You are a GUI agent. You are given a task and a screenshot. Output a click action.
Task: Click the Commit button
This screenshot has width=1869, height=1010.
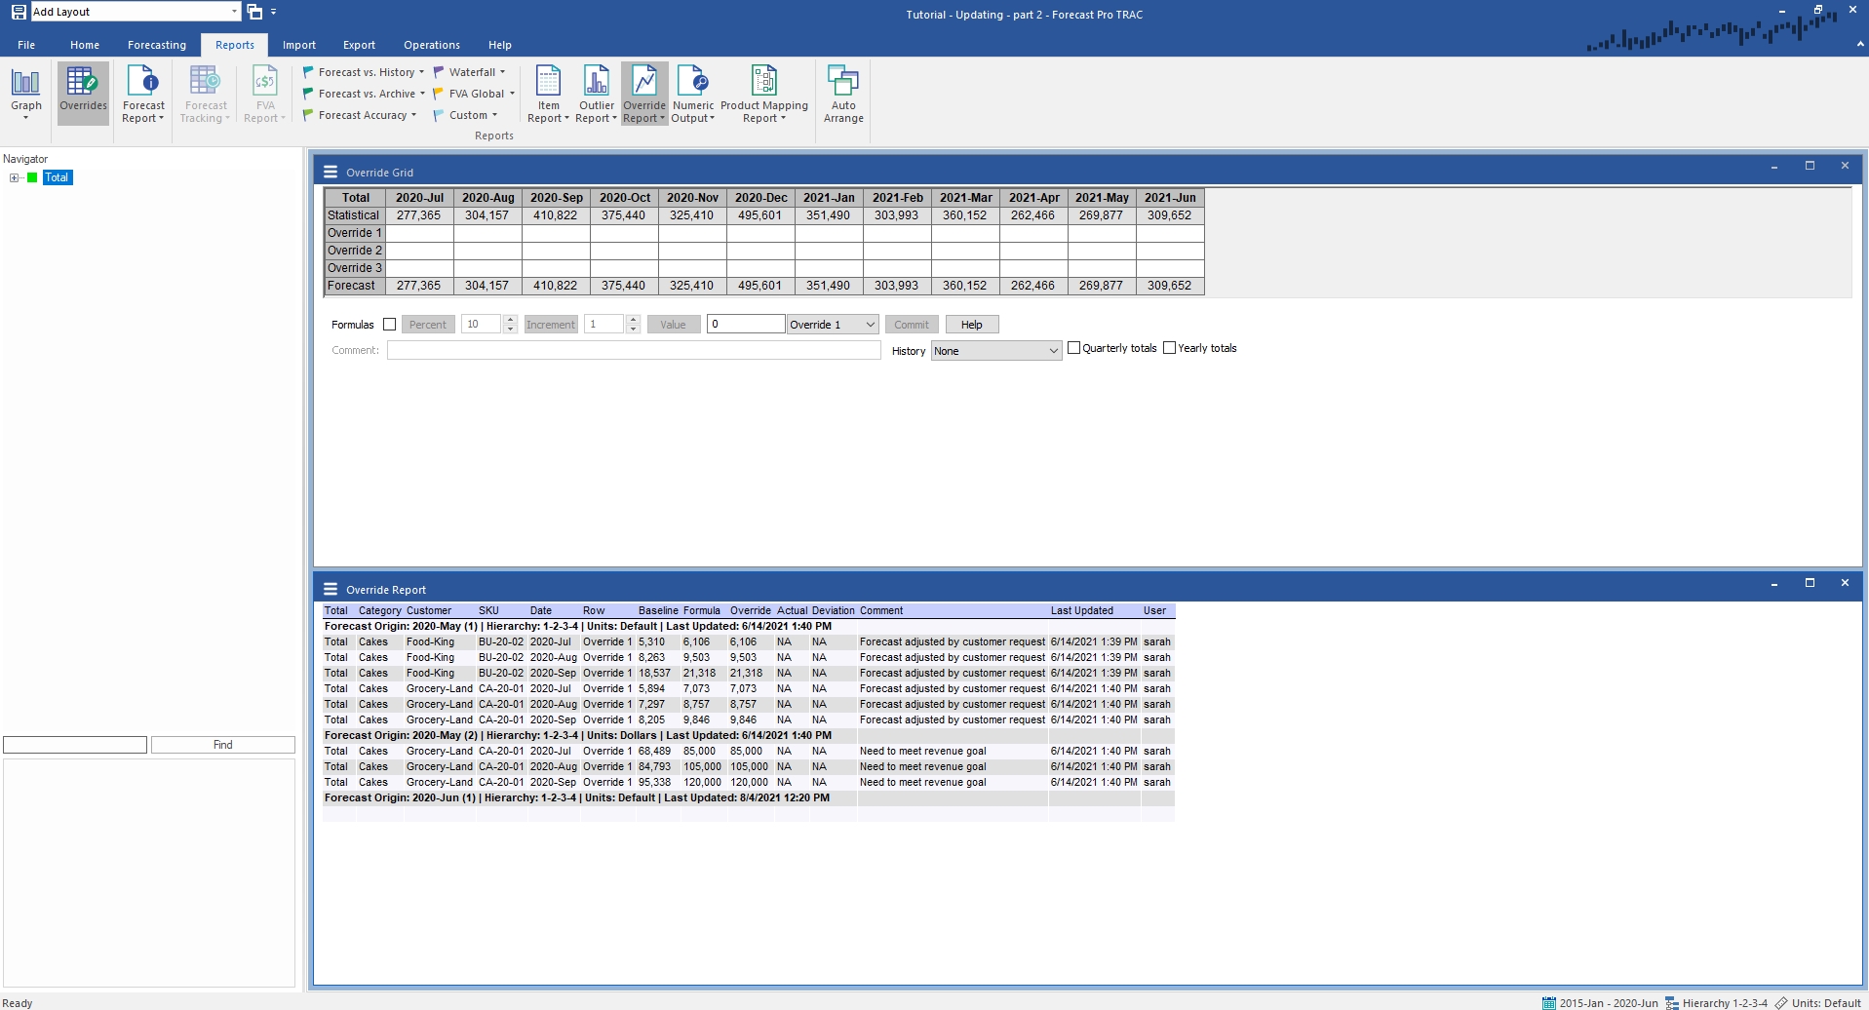pos(912,325)
